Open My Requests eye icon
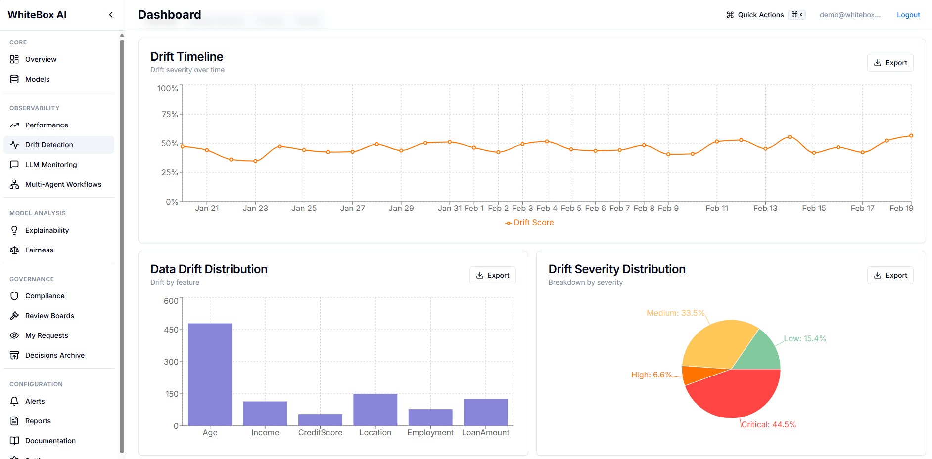The image size is (932, 459). point(14,335)
